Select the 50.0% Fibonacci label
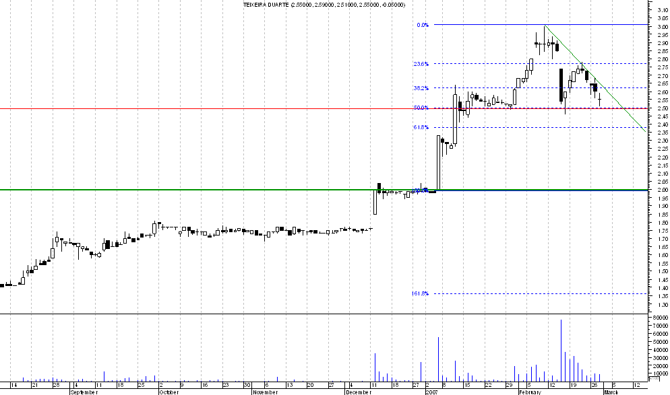The width and height of the screenshot is (670, 395). (x=421, y=108)
